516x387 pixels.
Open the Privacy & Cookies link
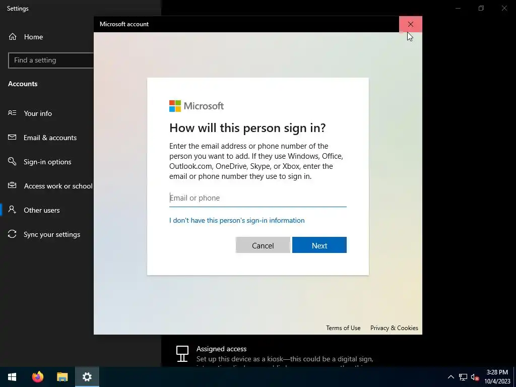[394, 328]
